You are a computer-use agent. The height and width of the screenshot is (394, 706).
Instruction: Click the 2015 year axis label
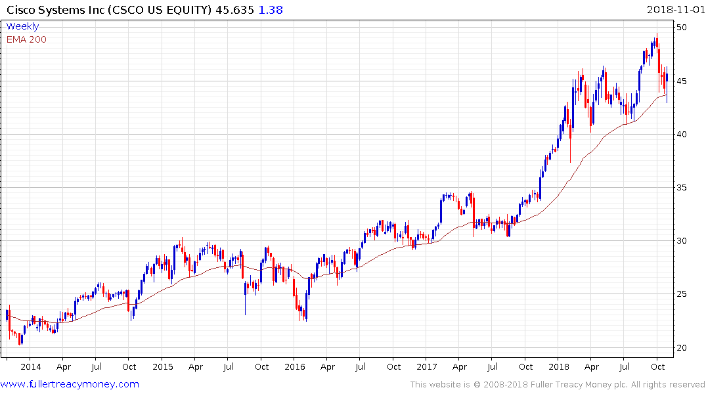[162, 367]
